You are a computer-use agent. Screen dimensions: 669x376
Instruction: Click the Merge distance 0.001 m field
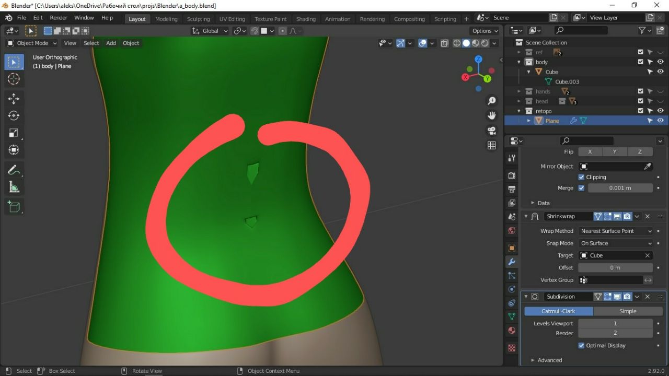pos(620,188)
